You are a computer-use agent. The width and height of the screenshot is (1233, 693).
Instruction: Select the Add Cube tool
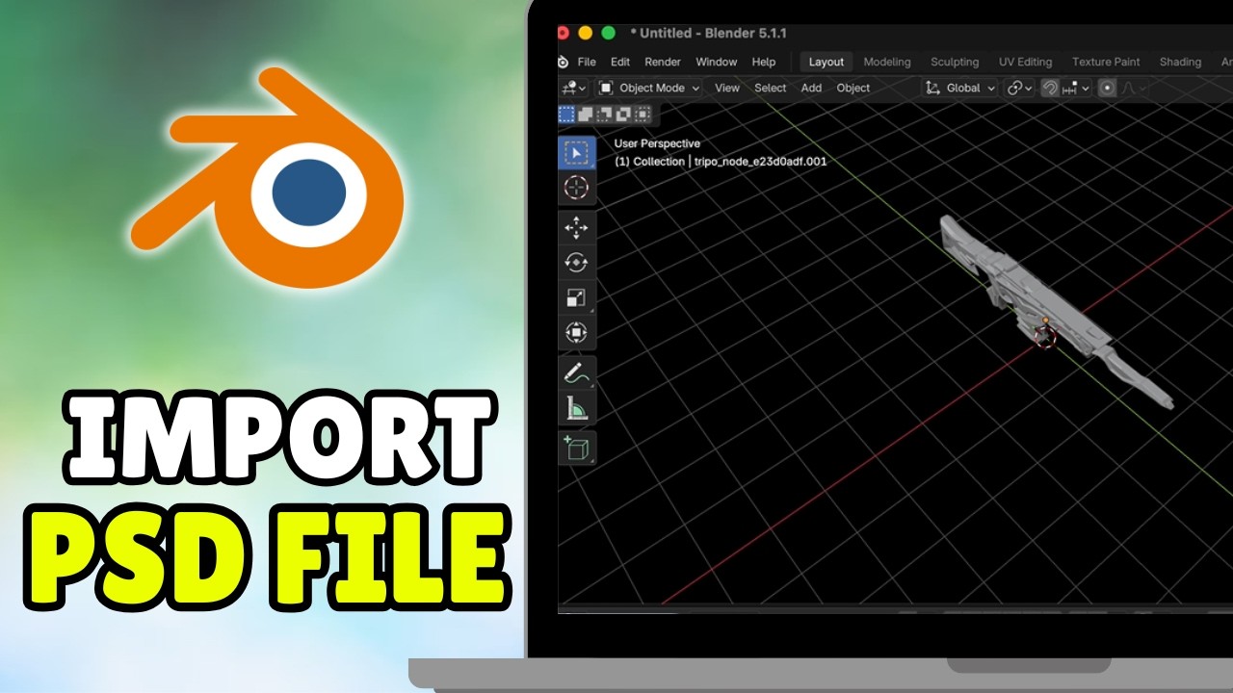pos(576,448)
